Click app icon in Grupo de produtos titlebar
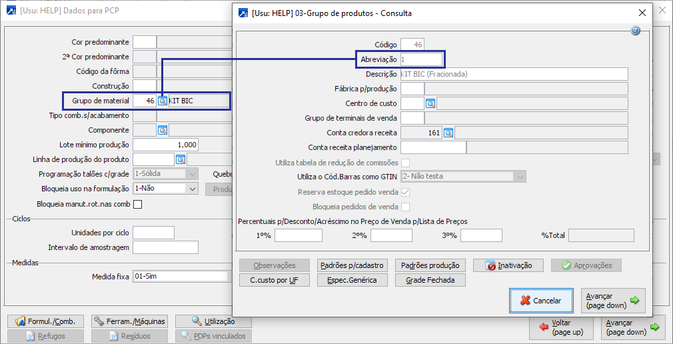Image resolution: width=673 pixels, height=344 pixels. [243, 13]
